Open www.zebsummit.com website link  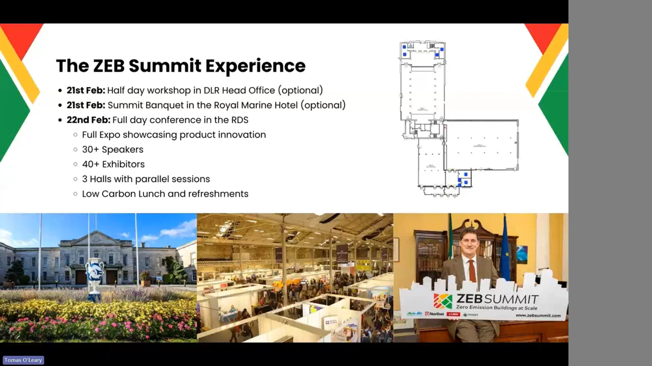pos(539,315)
